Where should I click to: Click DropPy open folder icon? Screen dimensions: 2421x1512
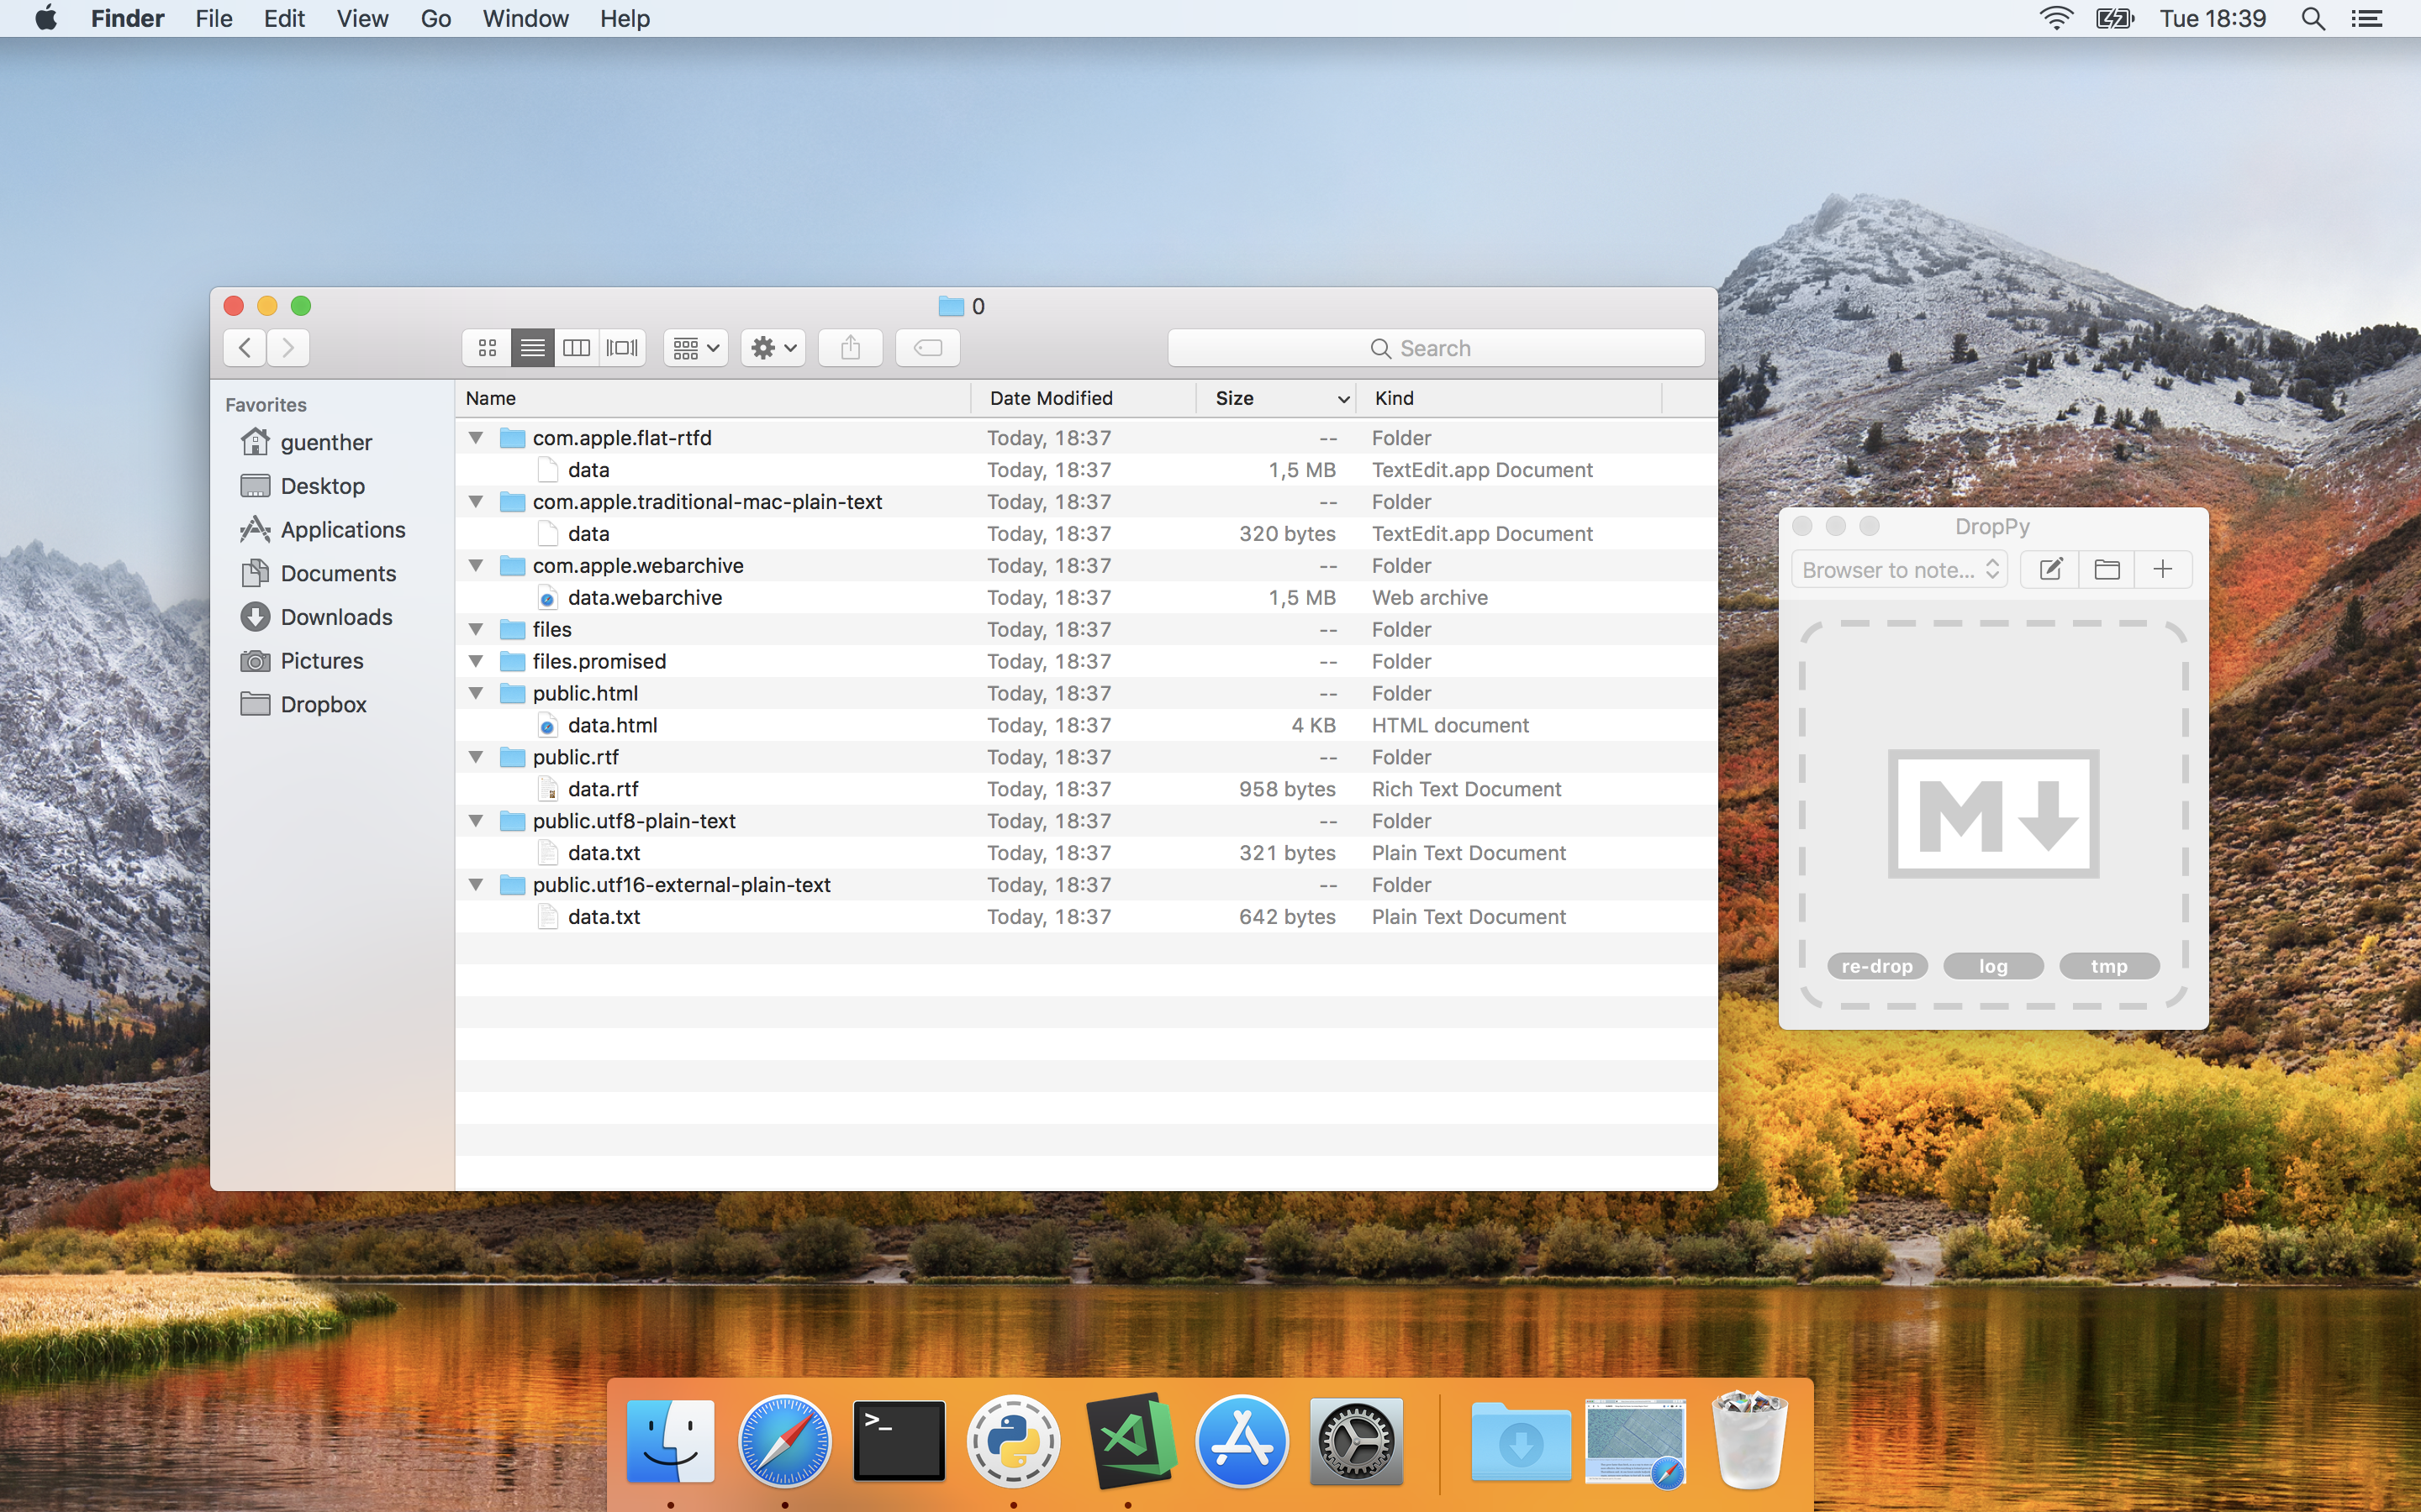2107,570
